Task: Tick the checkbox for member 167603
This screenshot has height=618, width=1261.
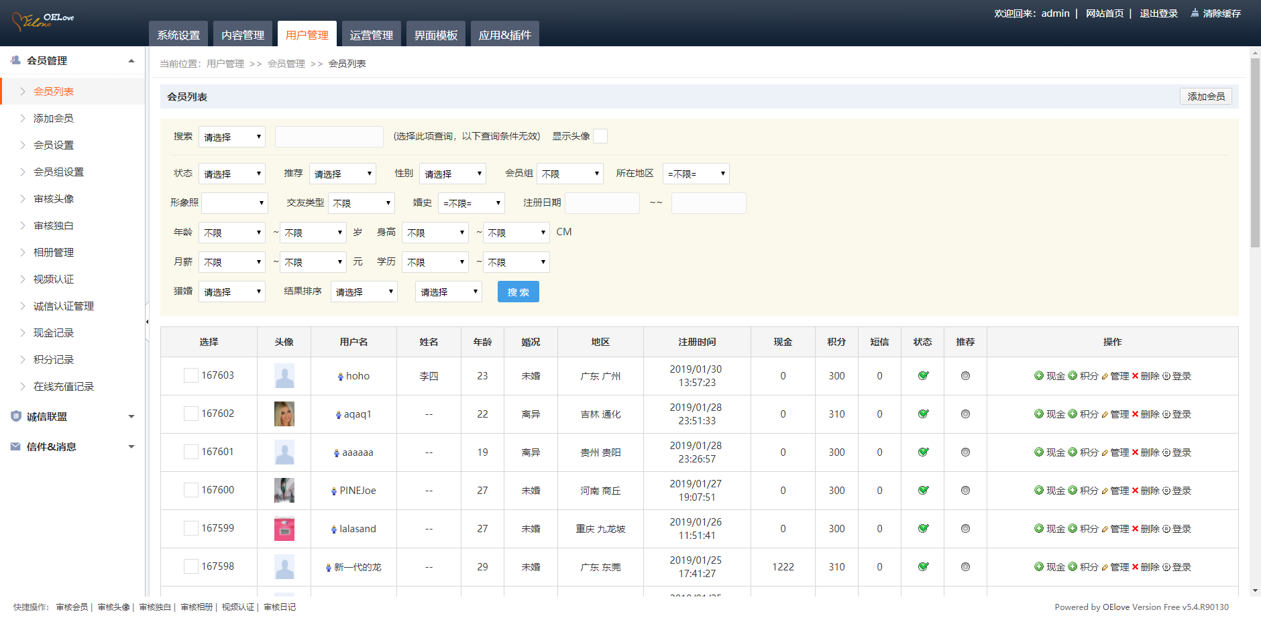Action: pos(191,375)
